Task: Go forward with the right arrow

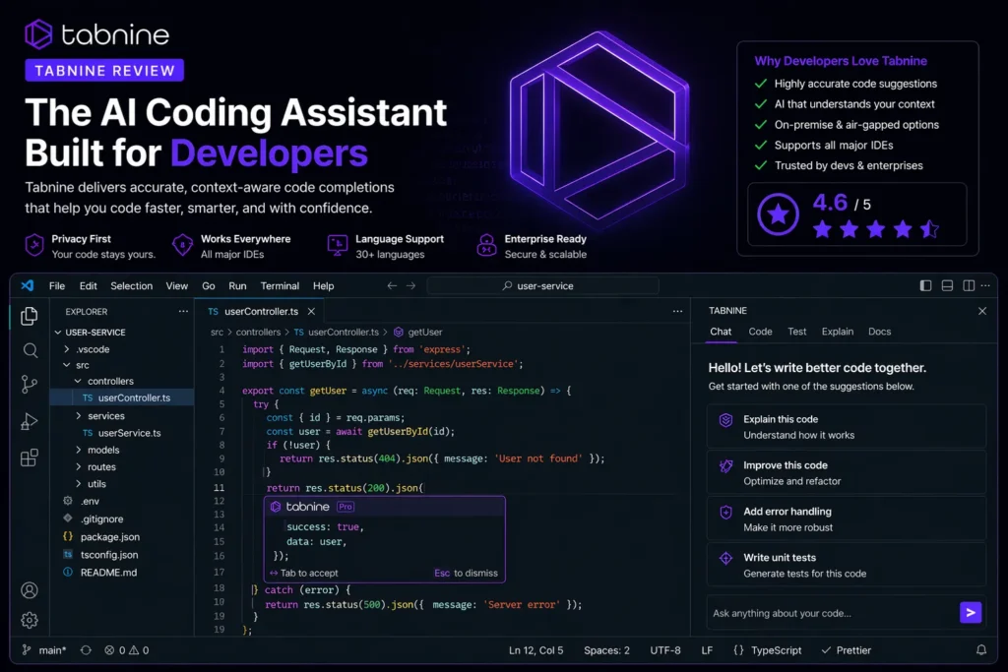Action: 410,286
